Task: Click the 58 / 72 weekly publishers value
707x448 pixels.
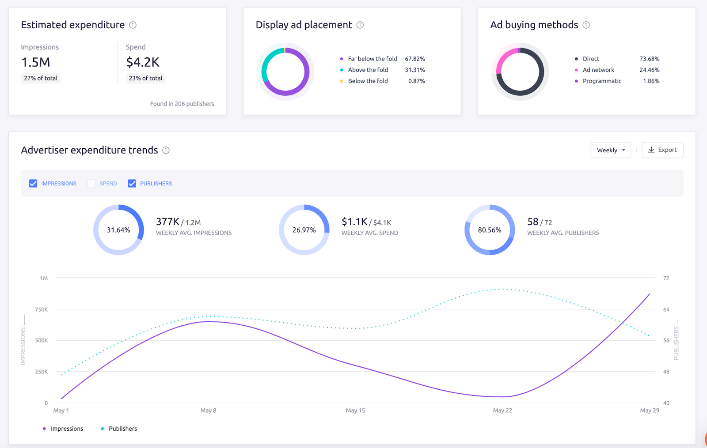Action: [540, 222]
